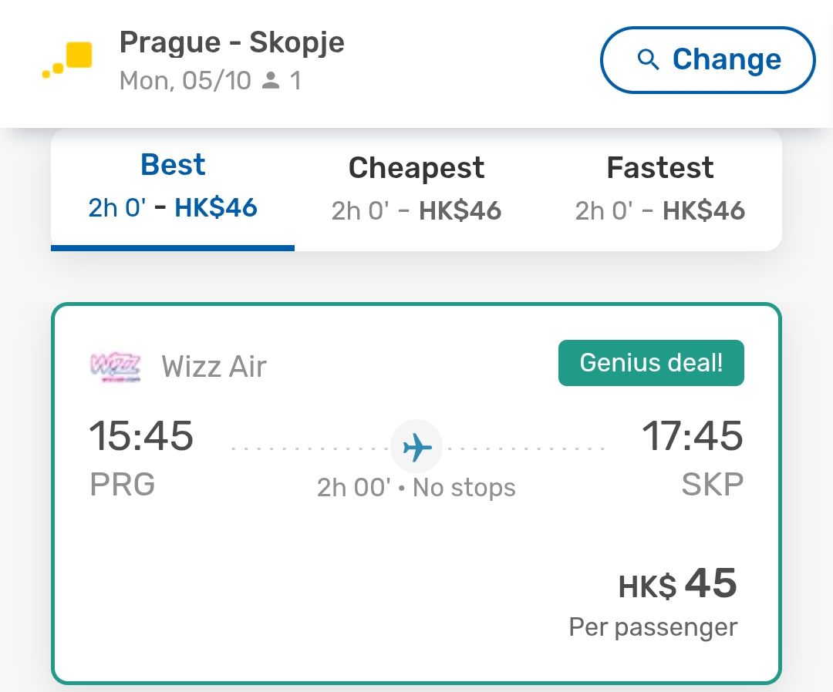Click the Mon, 05/10 date text
The width and height of the screenshot is (833, 692).
click(x=185, y=81)
